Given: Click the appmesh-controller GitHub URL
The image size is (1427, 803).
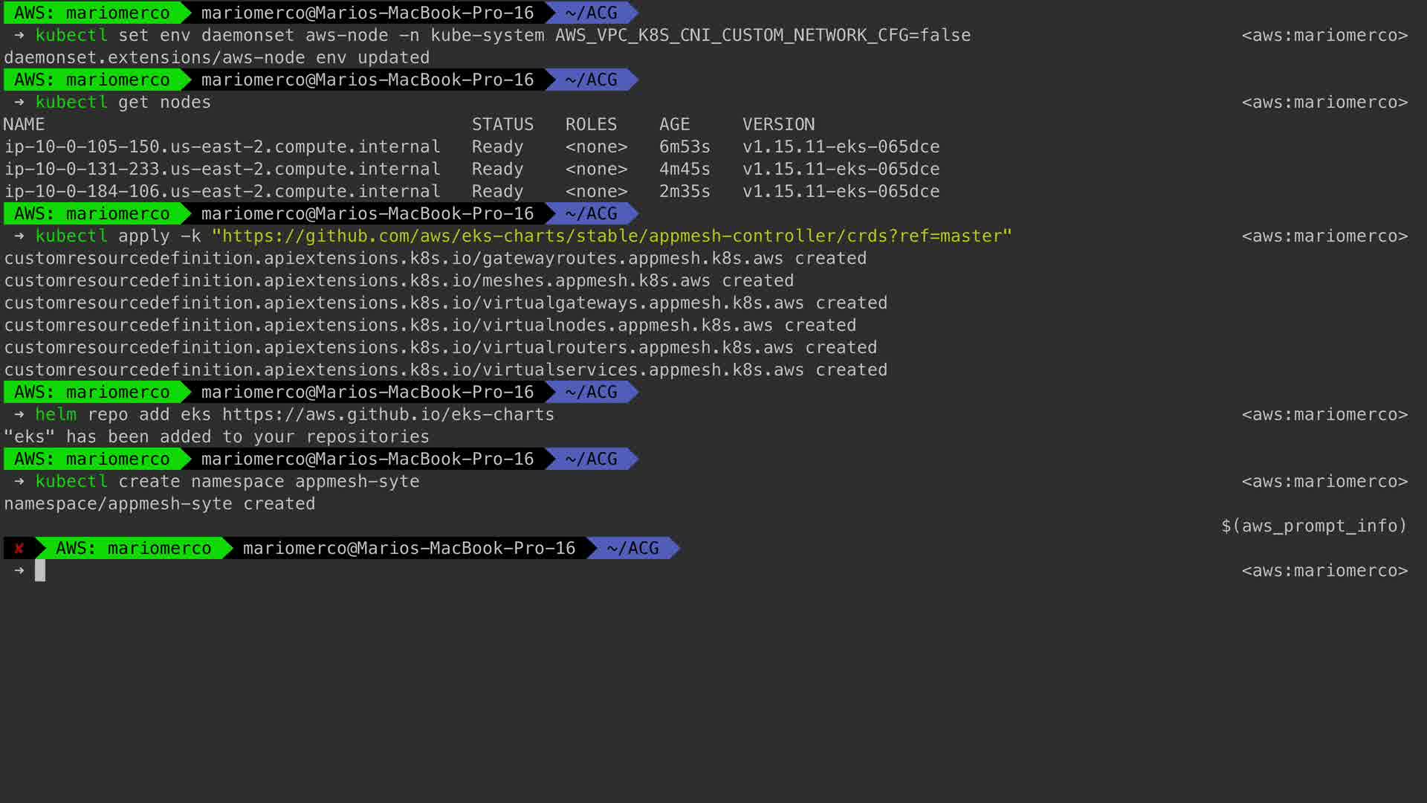Looking at the screenshot, I should (x=611, y=236).
